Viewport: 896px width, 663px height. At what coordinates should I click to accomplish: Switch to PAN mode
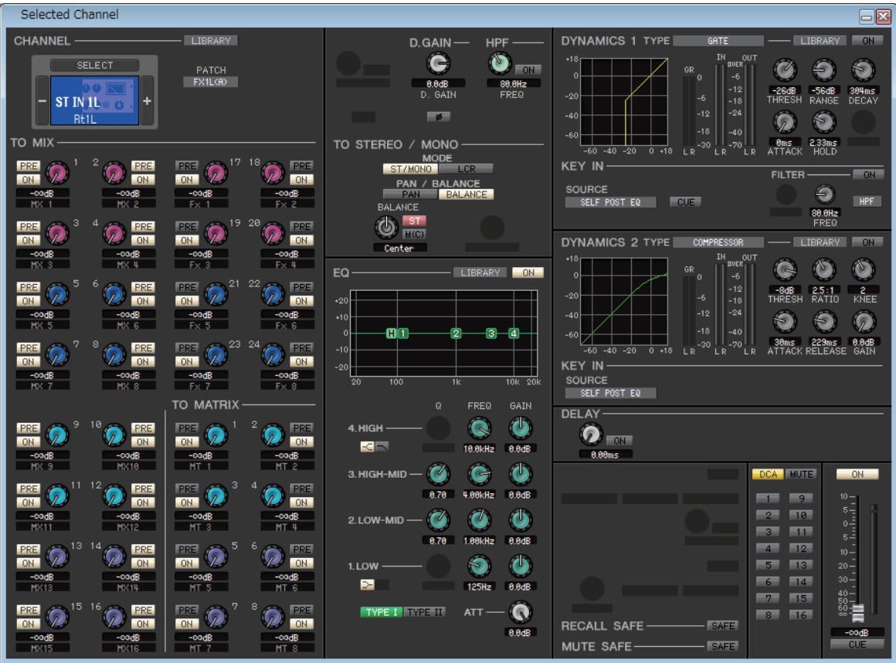click(x=411, y=195)
